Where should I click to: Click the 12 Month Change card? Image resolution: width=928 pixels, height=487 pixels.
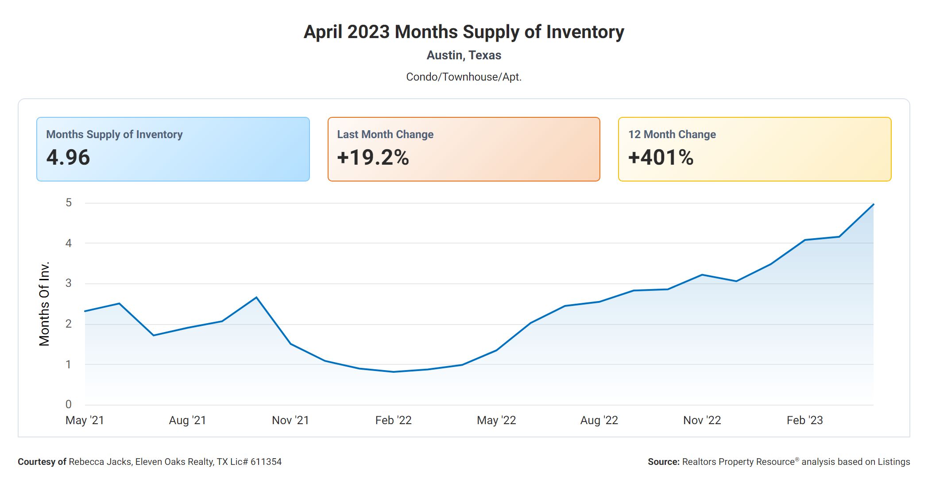pos(754,149)
